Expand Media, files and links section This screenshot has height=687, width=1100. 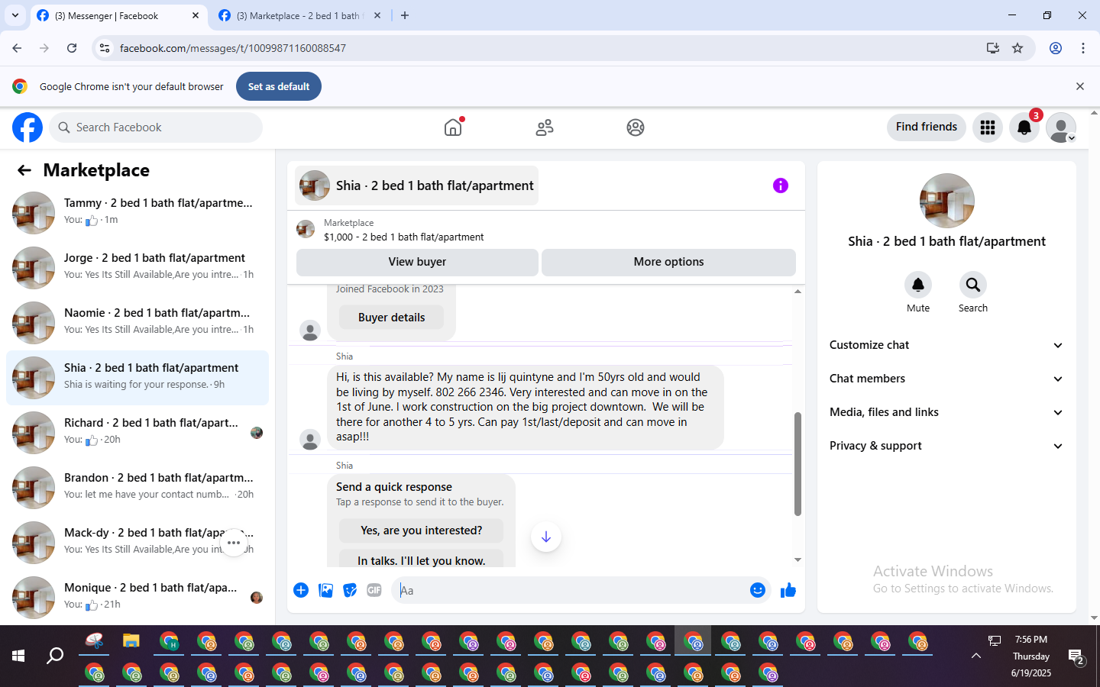point(946,412)
